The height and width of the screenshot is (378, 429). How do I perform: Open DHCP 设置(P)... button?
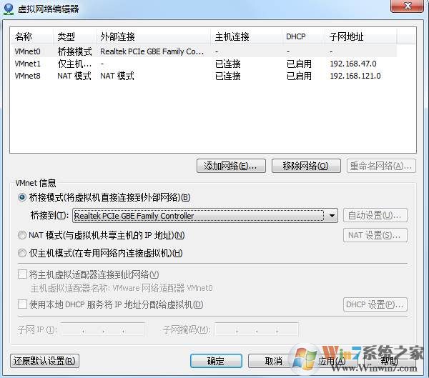[375, 304]
